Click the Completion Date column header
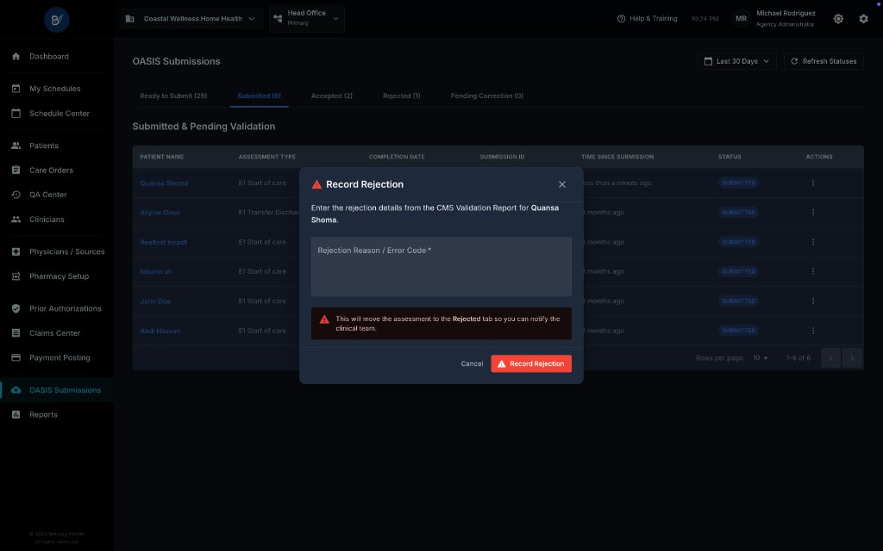The height and width of the screenshot is (551, 883). 397,157
